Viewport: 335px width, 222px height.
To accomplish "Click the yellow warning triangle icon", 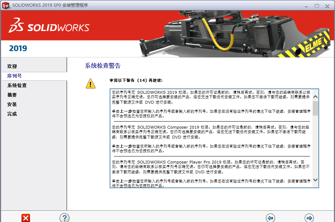I will click(91, 84).
